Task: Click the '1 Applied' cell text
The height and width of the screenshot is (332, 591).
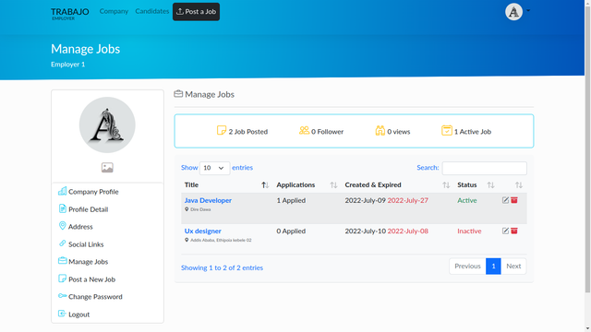Action: [291, 200]
